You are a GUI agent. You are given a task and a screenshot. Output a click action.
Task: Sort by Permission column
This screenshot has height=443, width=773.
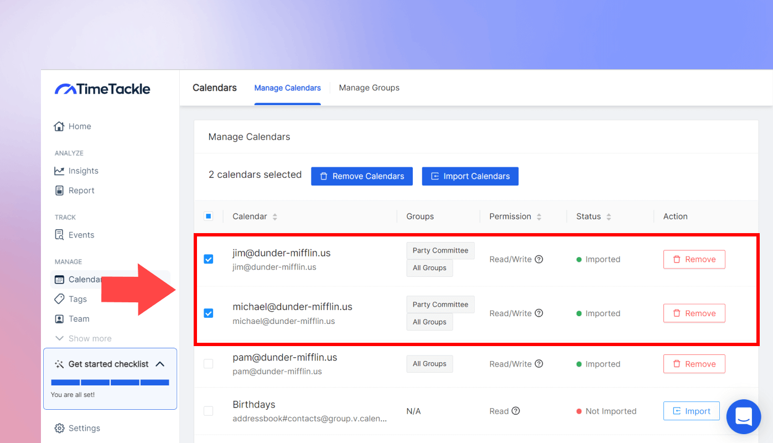(x=539, y=217)
